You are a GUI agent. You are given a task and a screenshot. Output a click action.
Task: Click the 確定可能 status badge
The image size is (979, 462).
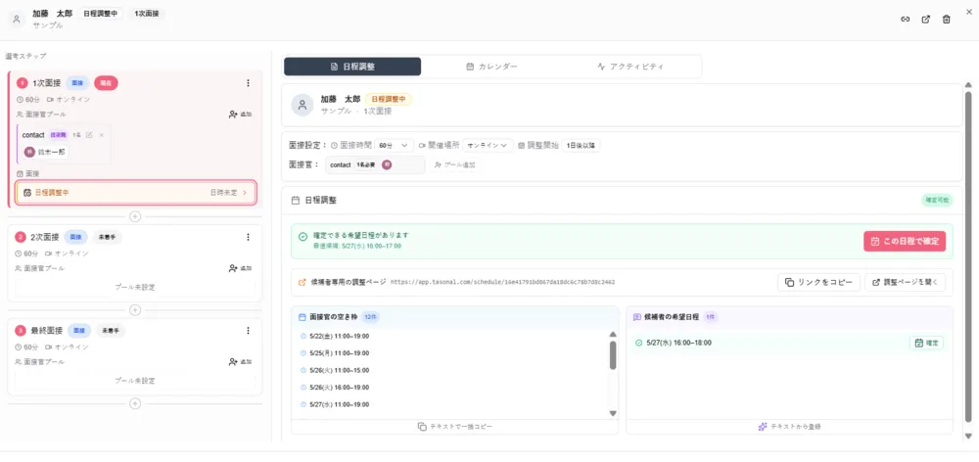coord(937,201)
